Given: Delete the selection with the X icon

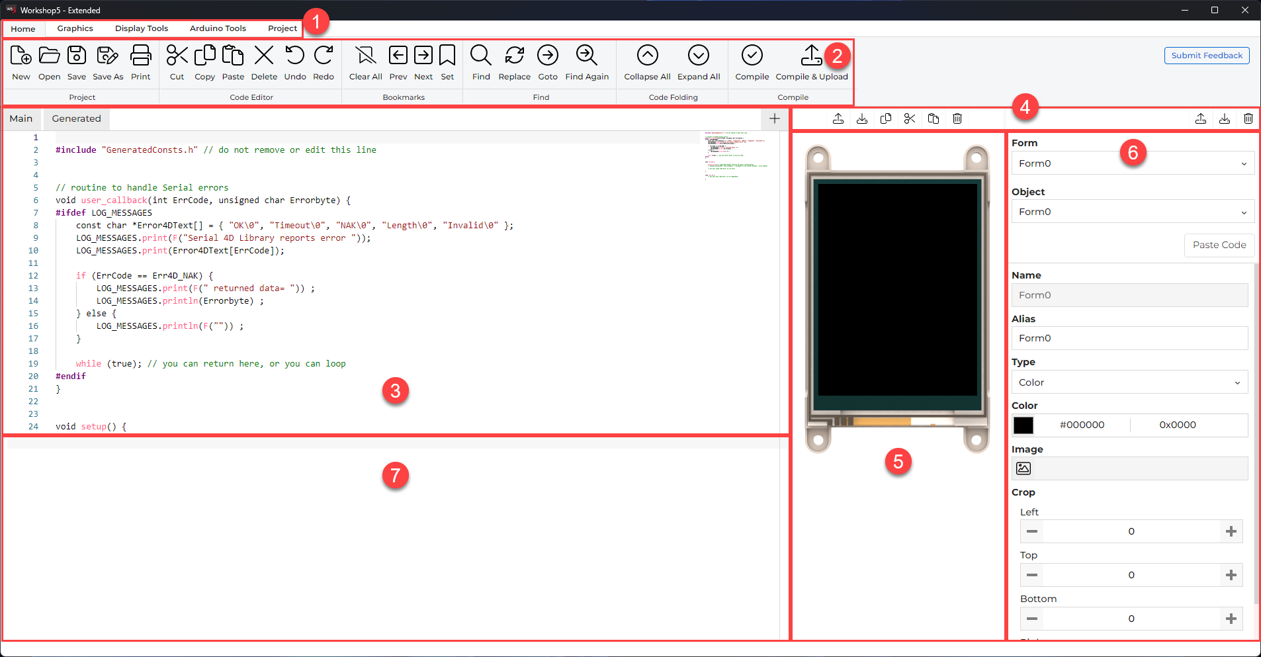Looking at the screenshot, I should coord(264,63).
